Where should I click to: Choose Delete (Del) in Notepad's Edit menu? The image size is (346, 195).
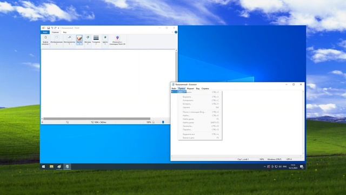pos(200,107)
